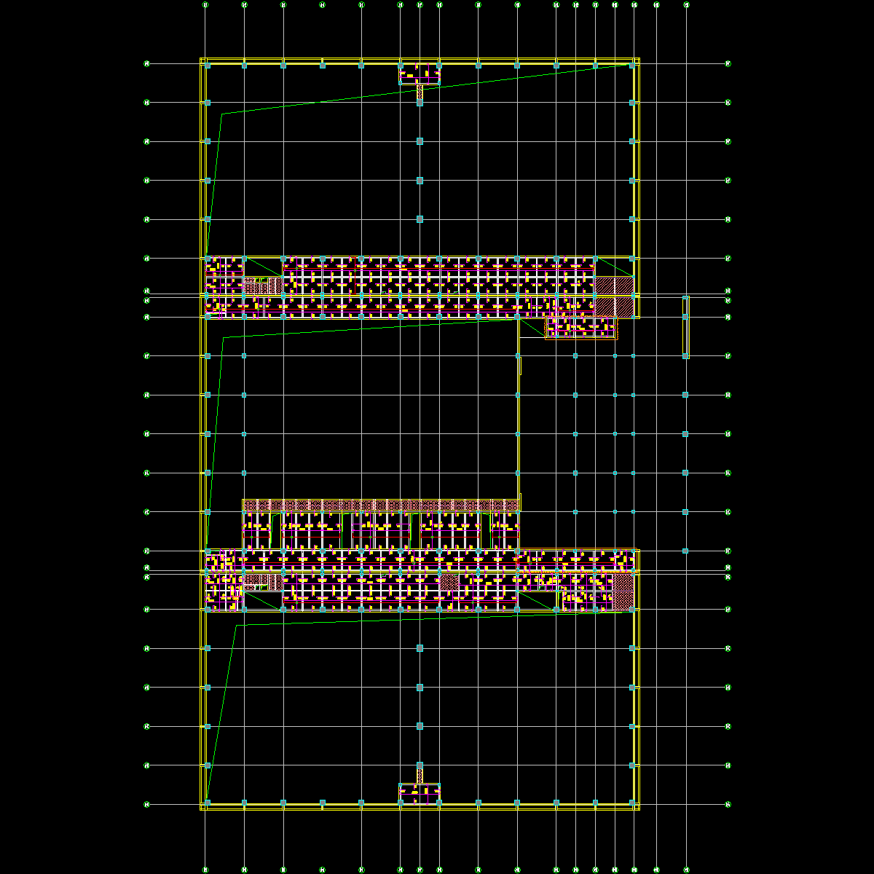Click the orange-outlined block below the upper band

(x=581, y=328)
